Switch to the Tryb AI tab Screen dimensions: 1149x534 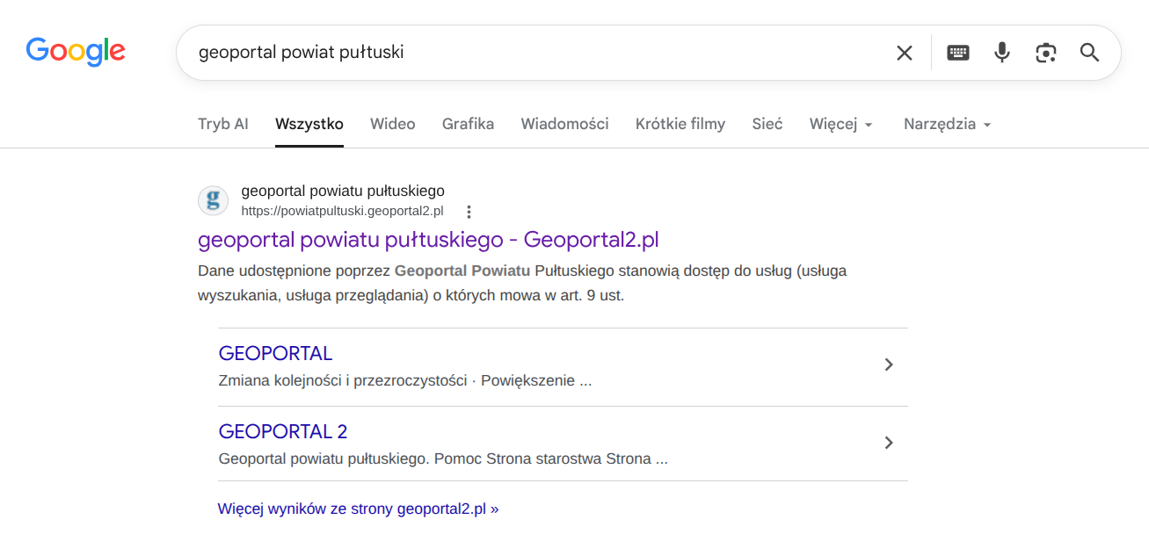223,124
